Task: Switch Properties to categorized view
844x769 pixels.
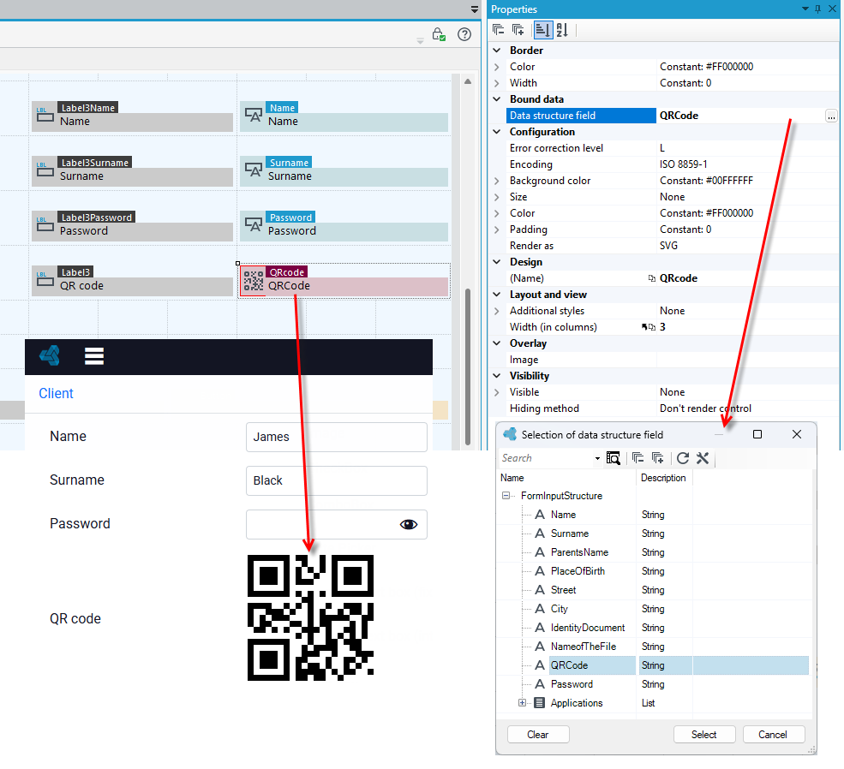Action: coord(542,30)
